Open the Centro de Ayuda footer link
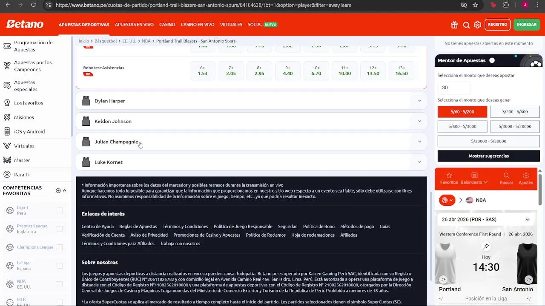The height and width of the screenshot is (306, 545). click(x=98, y=227)
